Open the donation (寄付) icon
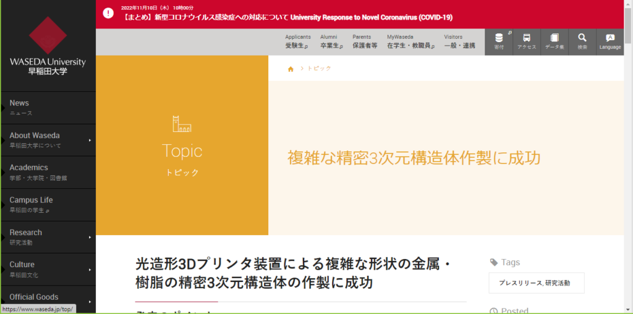This screenshot has height=314, width=633. pyautogui.click(x=499, y=41)
